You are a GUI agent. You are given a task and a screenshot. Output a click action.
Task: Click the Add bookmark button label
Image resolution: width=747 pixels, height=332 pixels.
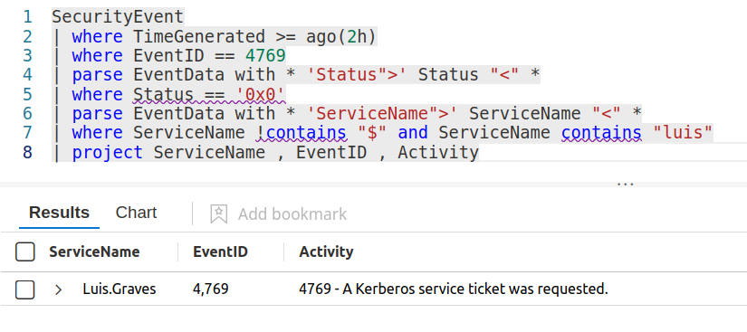pyautogui.click(x=292, y=214)
